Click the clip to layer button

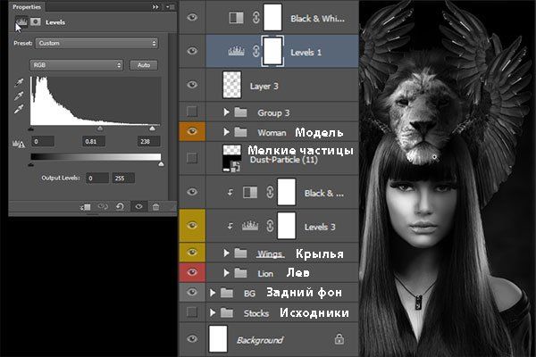(x=85, y=207)
